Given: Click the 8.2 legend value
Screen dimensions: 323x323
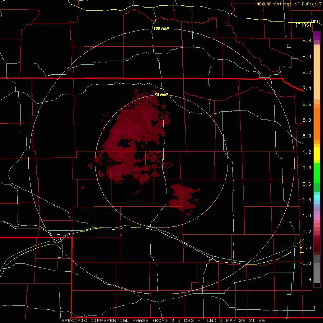Looking at the screenshot, I should click(x=307, y=72).
